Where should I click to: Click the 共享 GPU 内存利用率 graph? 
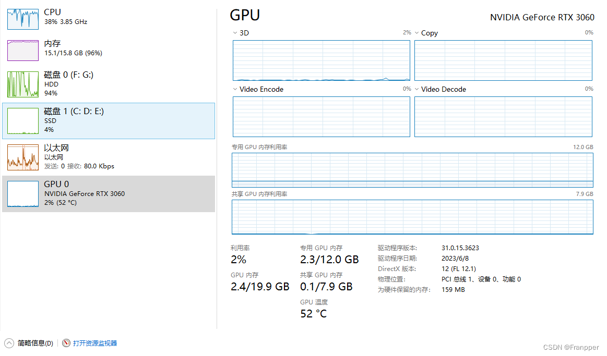412,217
